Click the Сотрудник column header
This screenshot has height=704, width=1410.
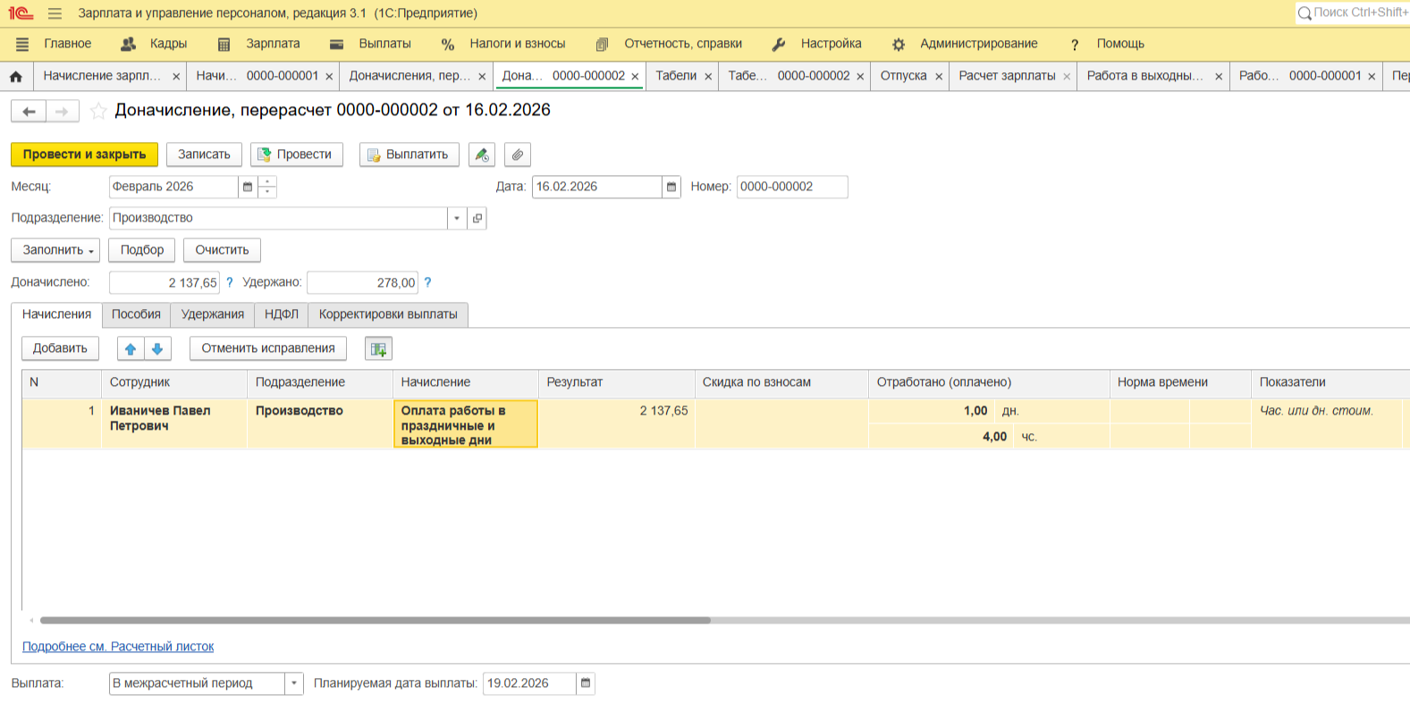[x=174, y=382]
